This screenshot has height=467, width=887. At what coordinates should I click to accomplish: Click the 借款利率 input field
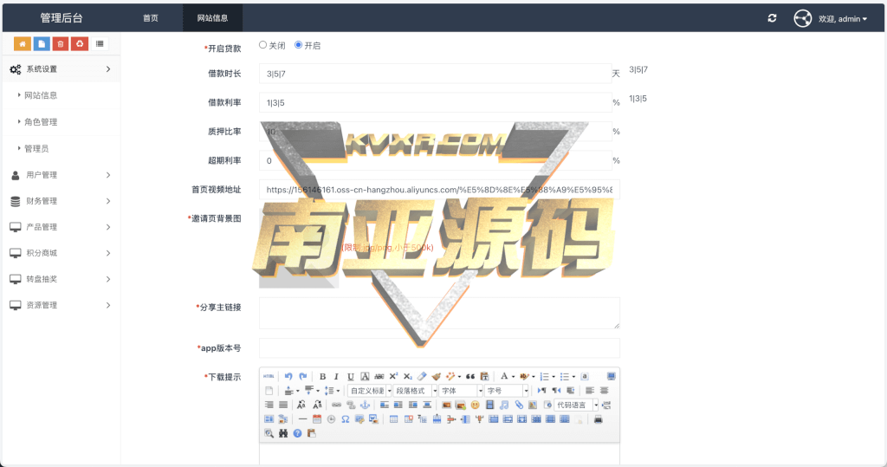point(435,102)
